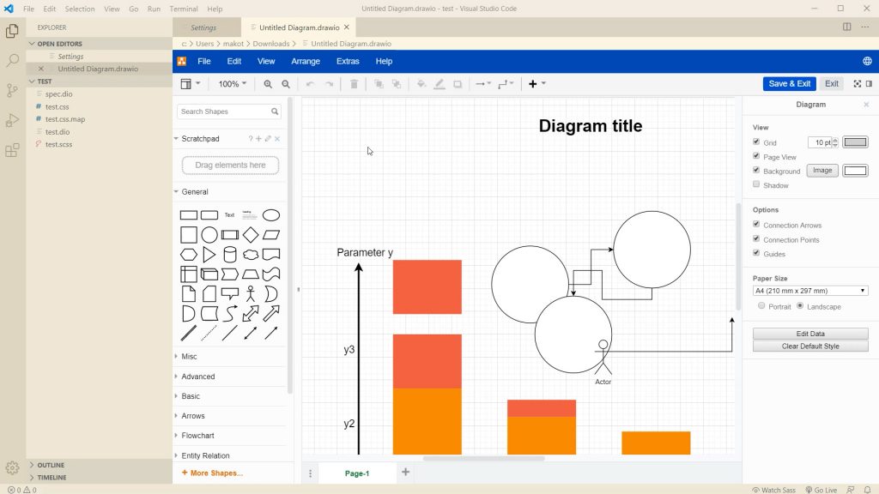The image size is (879, 494).
Task: Switch to the Settings editor tab
Action: (203, 27)
